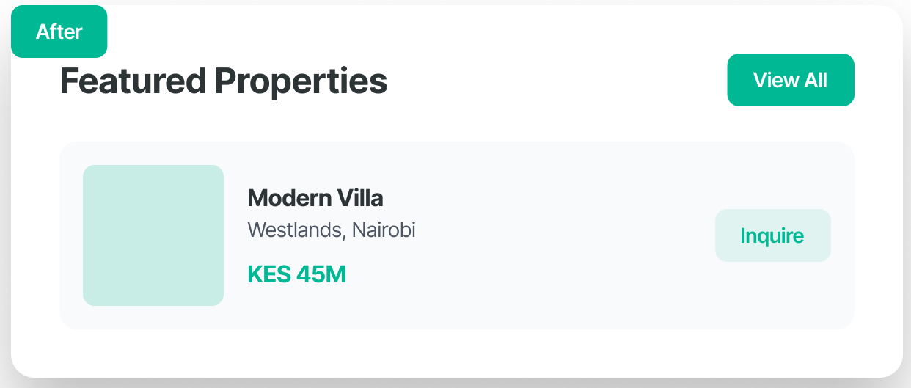The image size is (911, 388).
Task: Click the word All on green button
Action: coord(815,80)
